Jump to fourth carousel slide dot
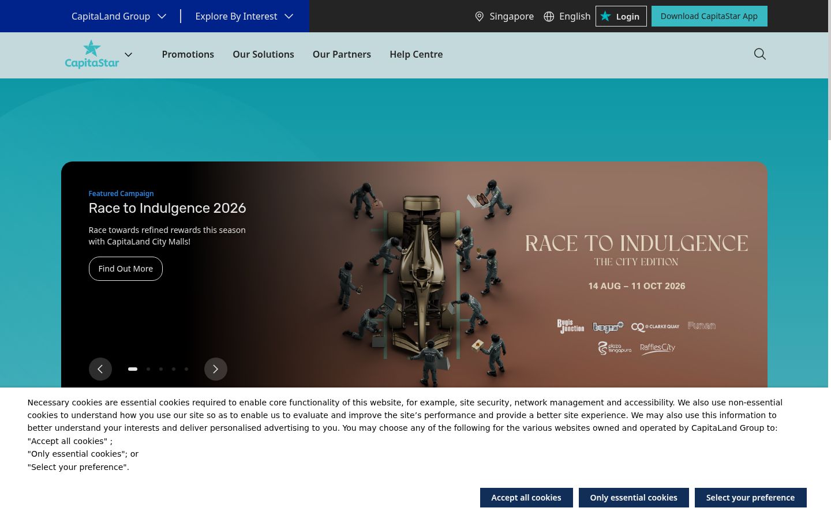The image size is (831, 519). pyautogui.click(x=174, y=369)
